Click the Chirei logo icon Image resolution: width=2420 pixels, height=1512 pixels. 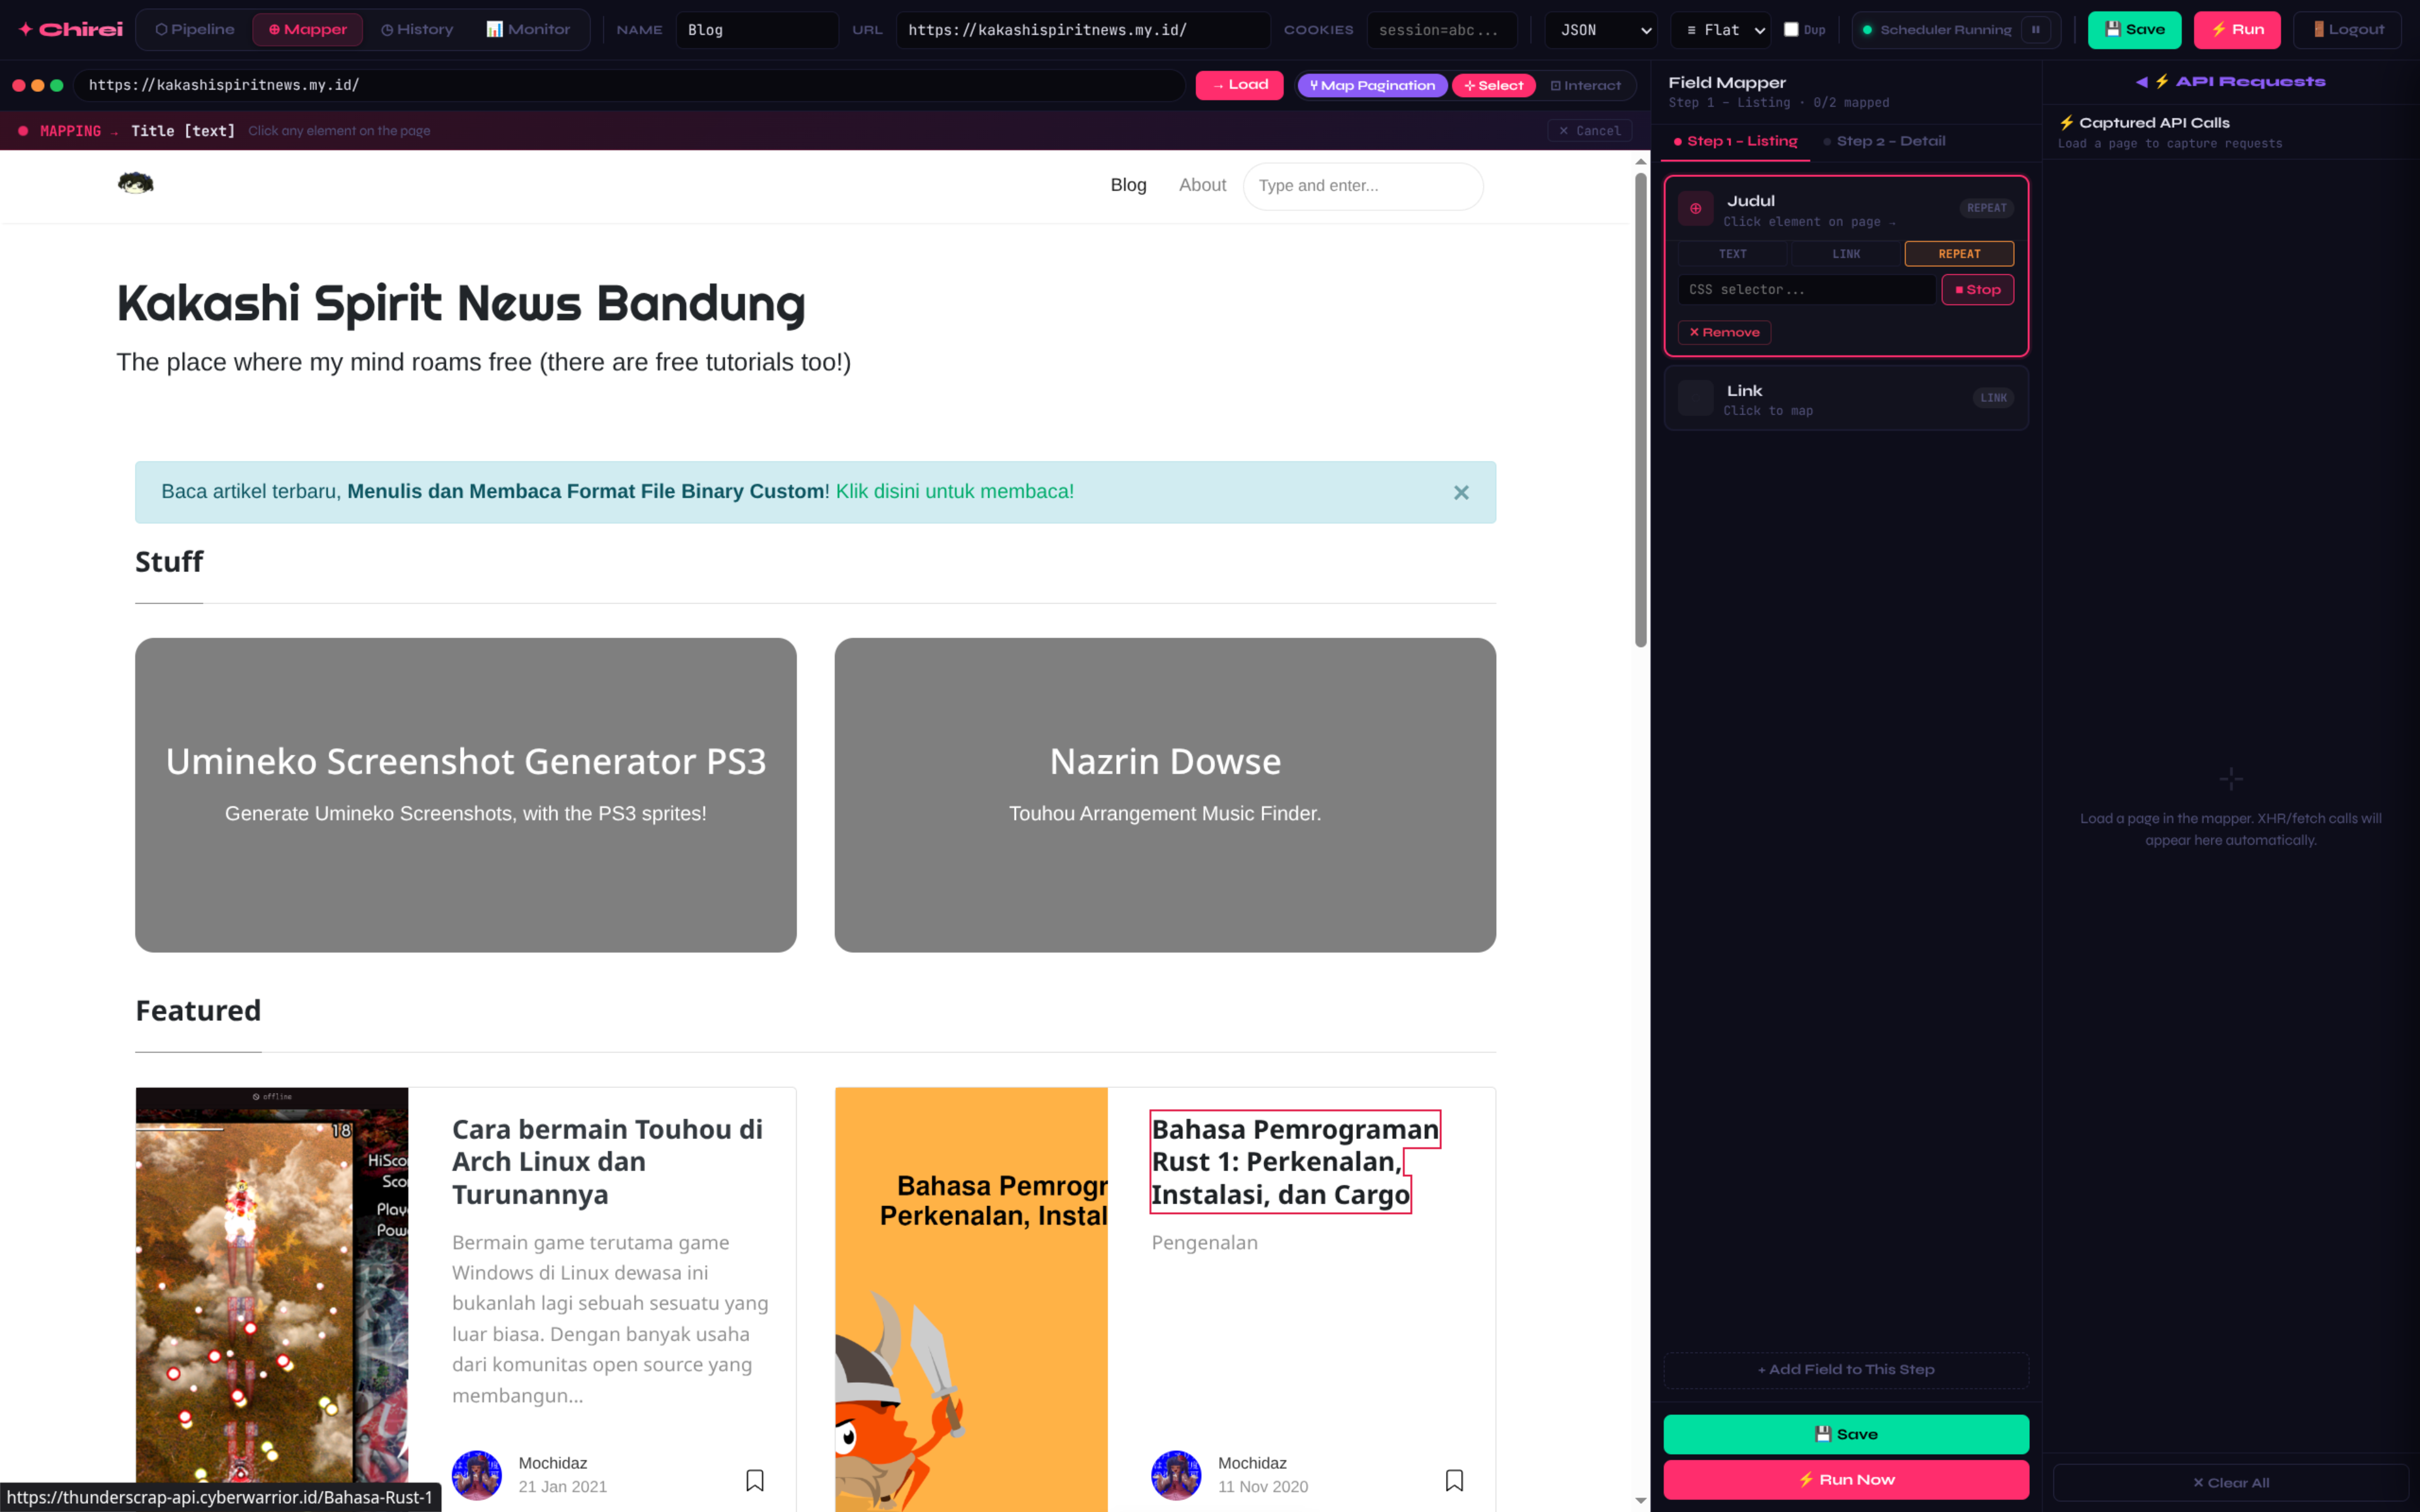(26, 29)
